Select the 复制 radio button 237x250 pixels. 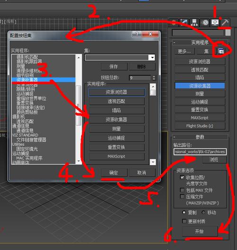[184, 213]
